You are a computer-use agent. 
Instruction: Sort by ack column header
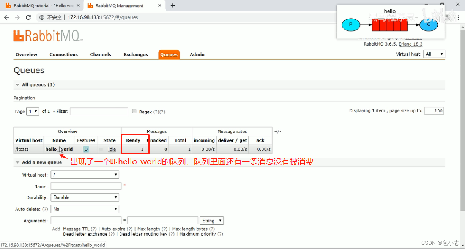(x=260, y=140)
